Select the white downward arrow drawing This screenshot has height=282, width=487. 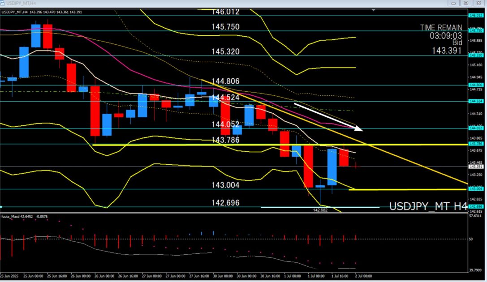327,116
